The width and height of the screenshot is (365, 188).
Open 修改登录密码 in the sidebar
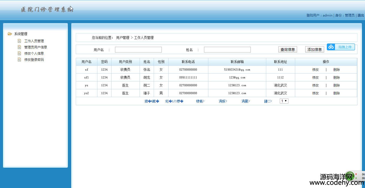tap(34, 60)
